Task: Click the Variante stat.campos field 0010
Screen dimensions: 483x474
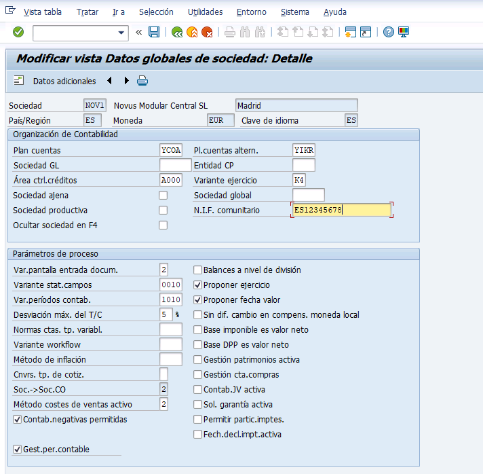Action: pyautogui.click(x=171, y=285)
